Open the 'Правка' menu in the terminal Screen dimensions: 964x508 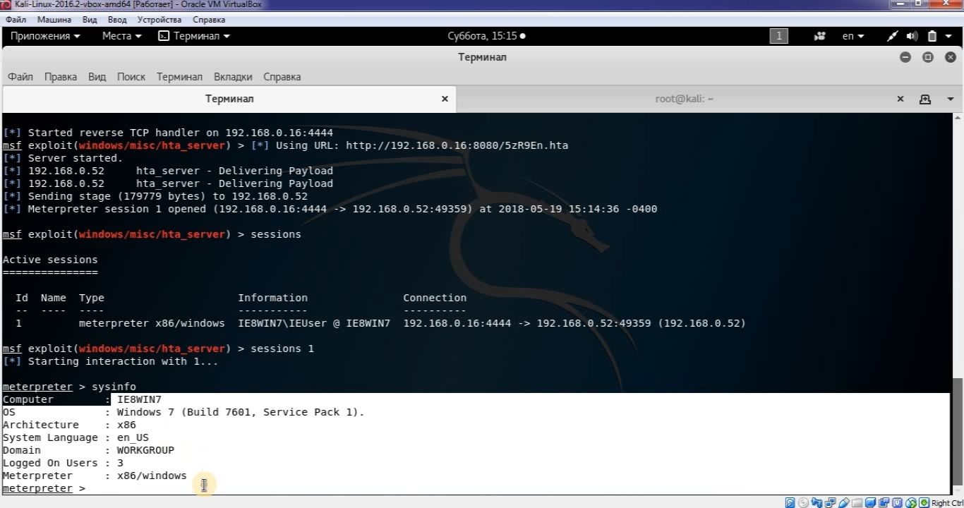[61, 77]
